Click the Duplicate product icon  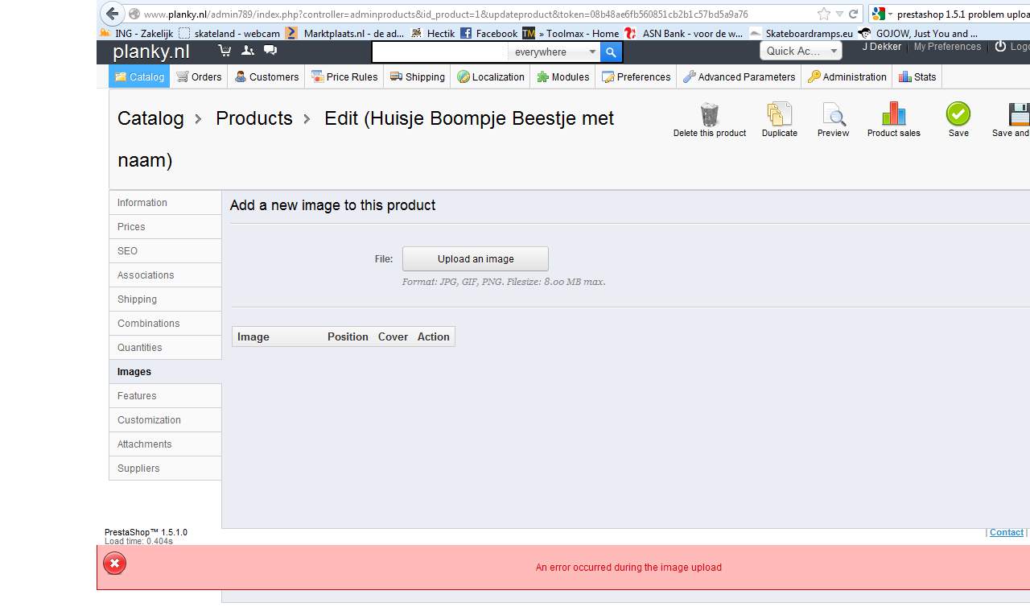point(779,114)
